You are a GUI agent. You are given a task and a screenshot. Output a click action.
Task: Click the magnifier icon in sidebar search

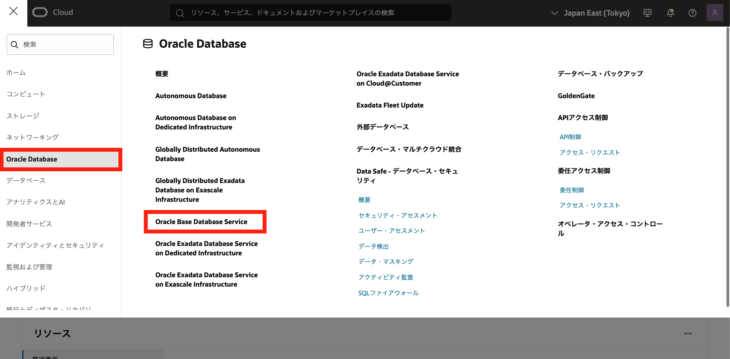click(15, 45)
